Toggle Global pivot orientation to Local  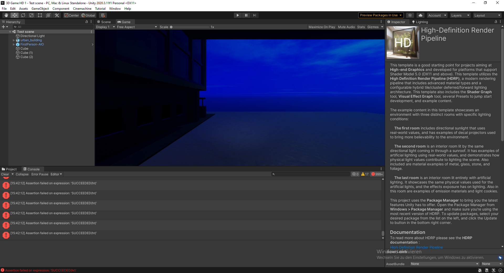(x=88, y=15)
